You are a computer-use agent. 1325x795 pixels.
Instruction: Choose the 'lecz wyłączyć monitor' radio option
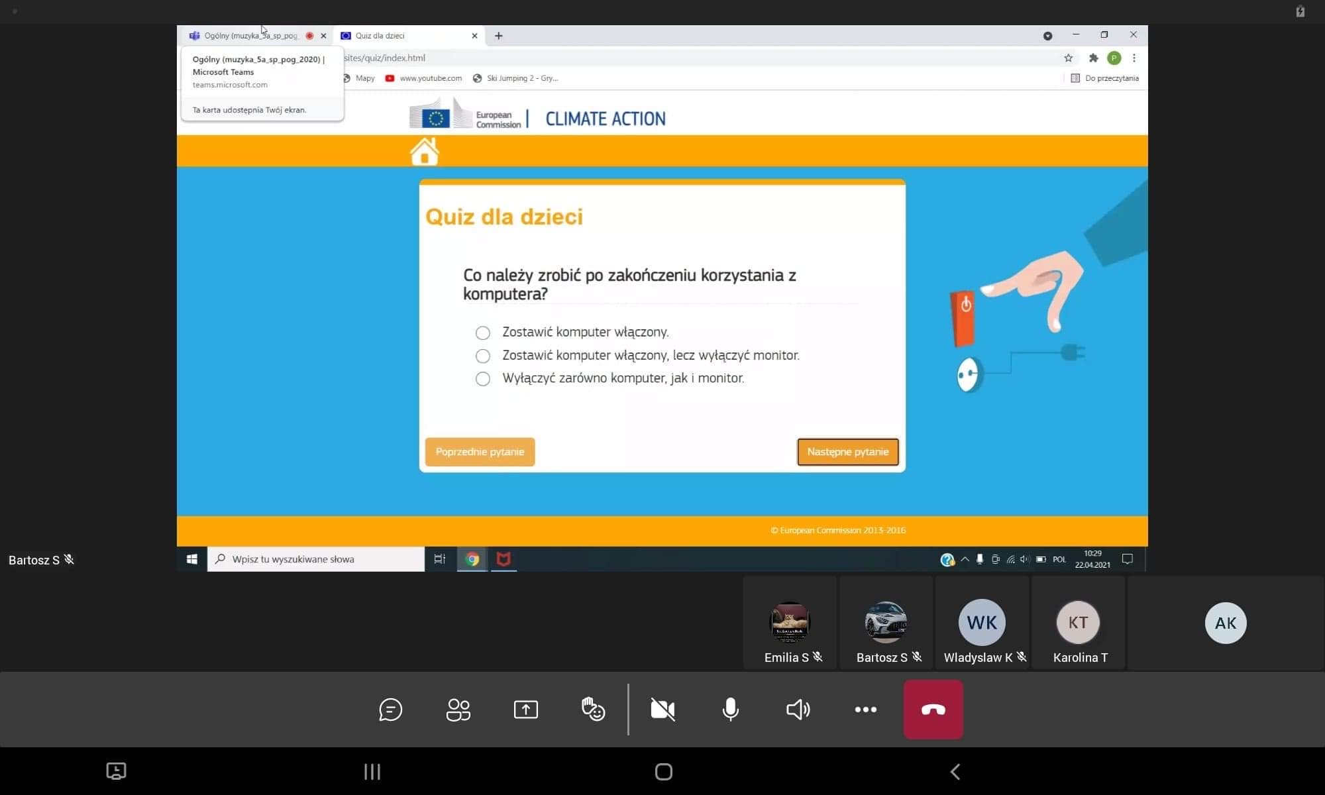tap(483, 356)
